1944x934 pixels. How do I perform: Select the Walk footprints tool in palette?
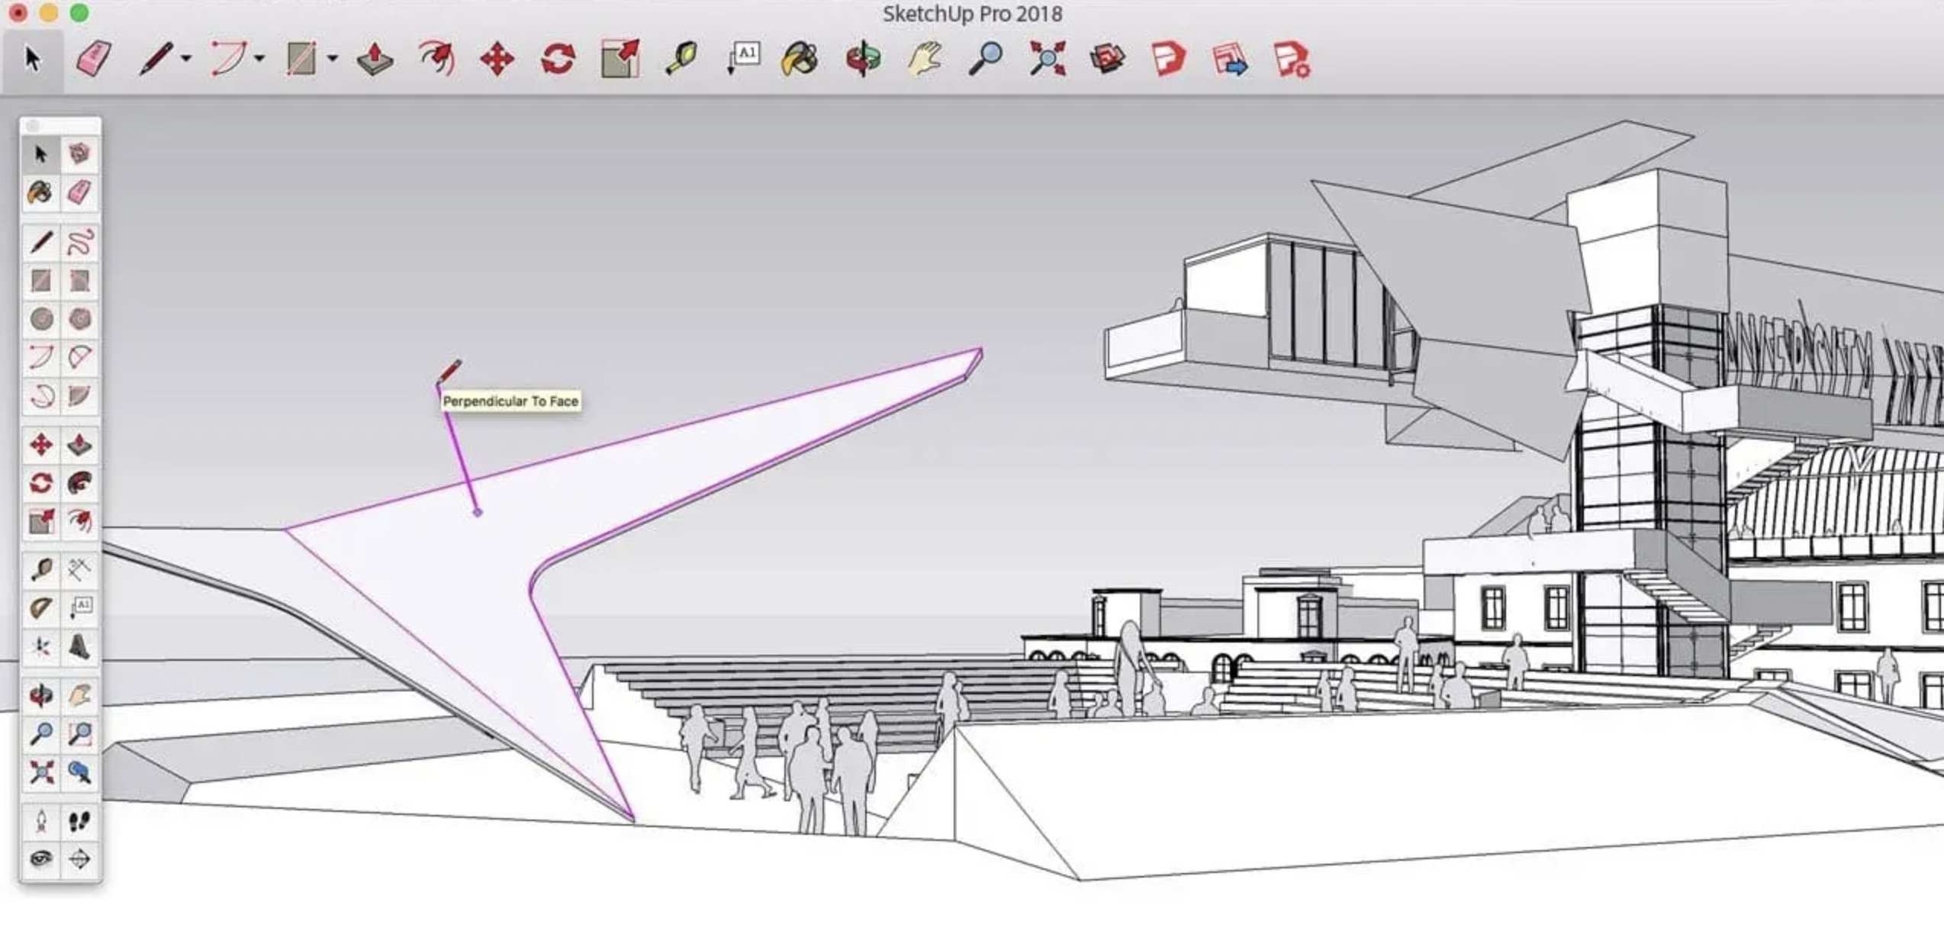80,821
